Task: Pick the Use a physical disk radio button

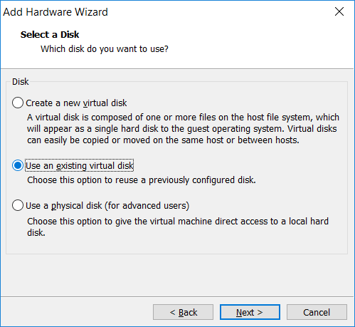Action: (18, 205)
